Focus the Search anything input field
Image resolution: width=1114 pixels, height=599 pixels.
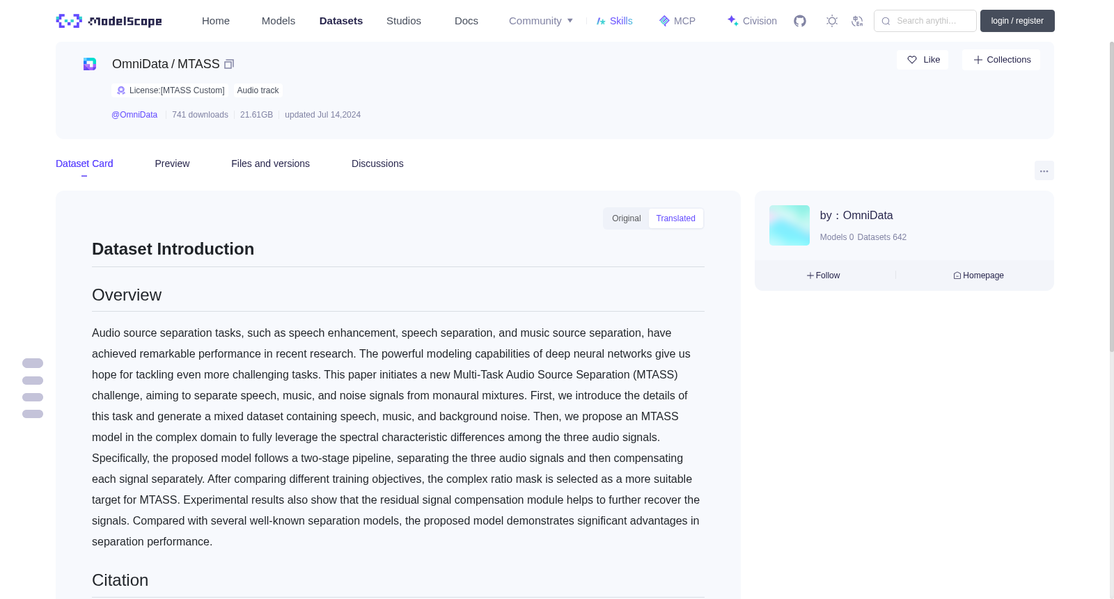[x=925, y=21]
